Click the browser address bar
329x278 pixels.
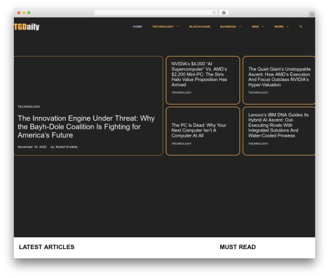(x=156, y=12)
